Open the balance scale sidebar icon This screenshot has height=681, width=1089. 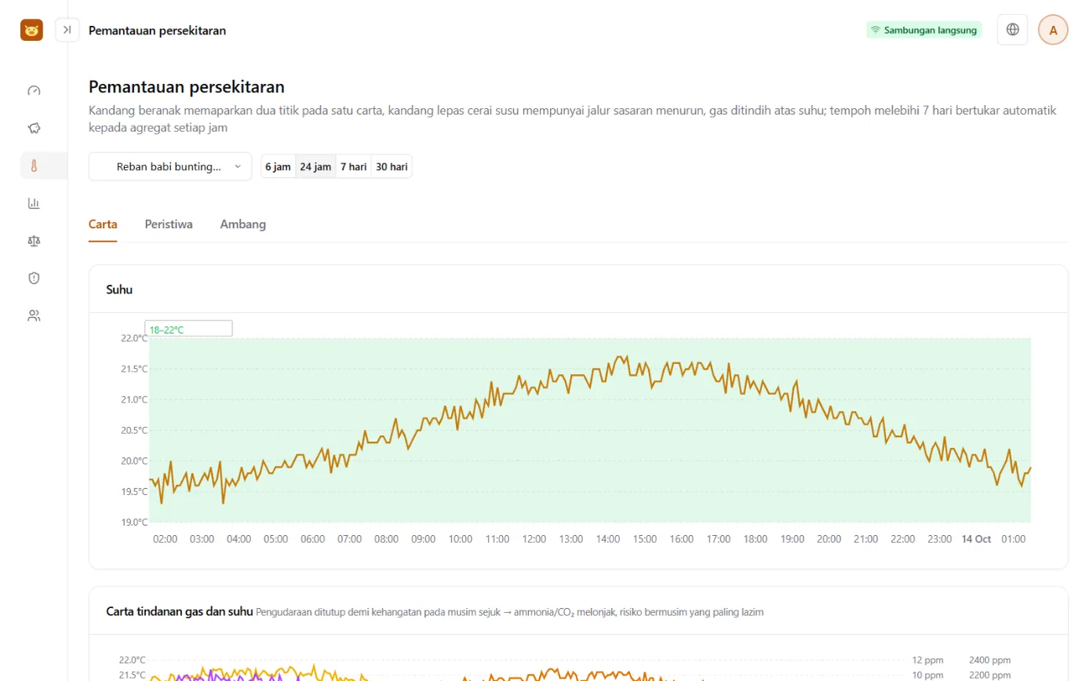point(34,241)
